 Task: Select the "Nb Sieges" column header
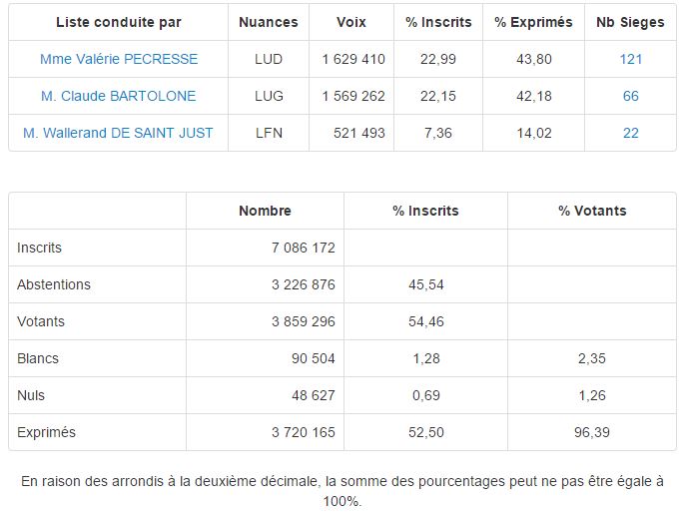pos(630,22)
